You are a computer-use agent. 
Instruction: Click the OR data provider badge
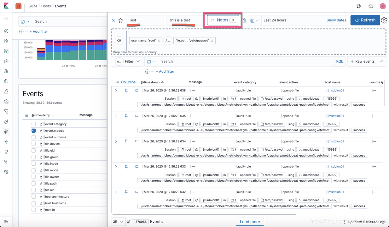tap(119, 41)
